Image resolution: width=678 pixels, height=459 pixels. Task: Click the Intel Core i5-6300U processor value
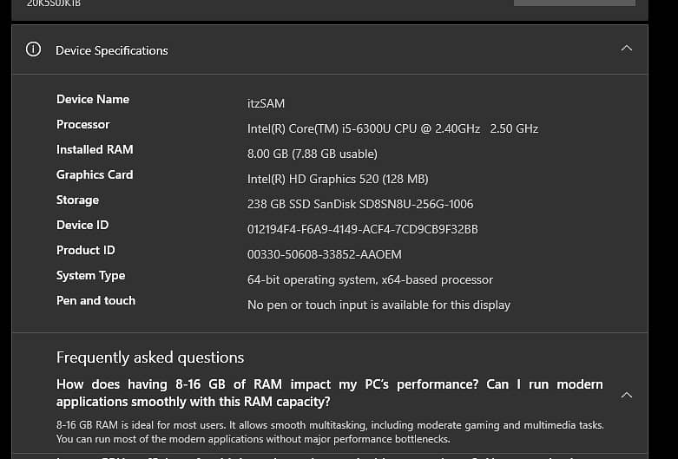coord(392,128)
